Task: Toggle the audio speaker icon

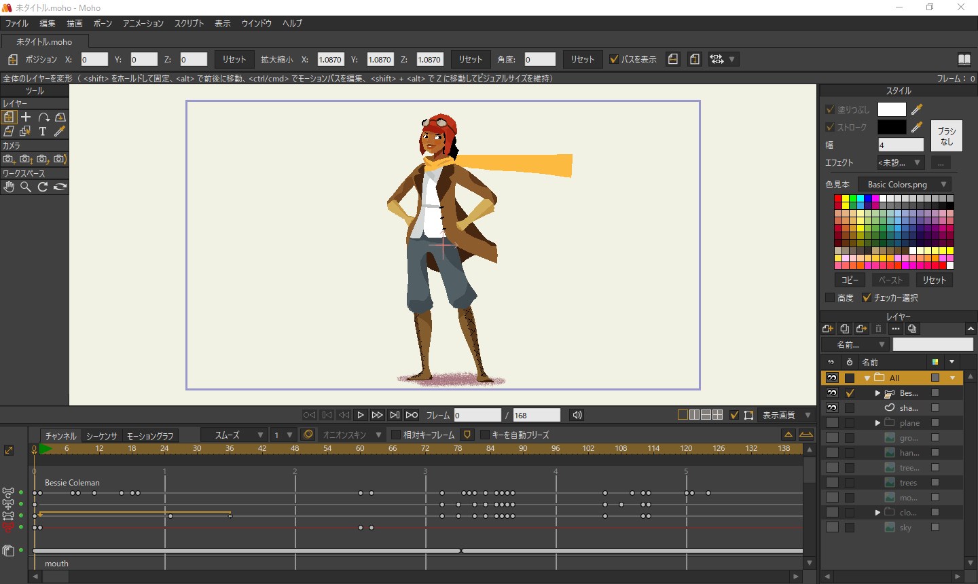Action: point(577,415)
